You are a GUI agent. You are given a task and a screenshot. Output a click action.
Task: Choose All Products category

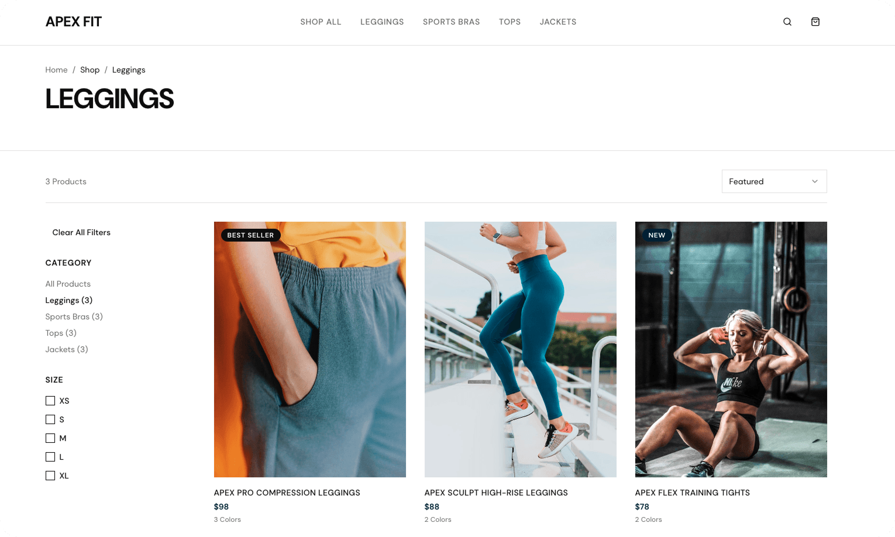coord(68,284)
